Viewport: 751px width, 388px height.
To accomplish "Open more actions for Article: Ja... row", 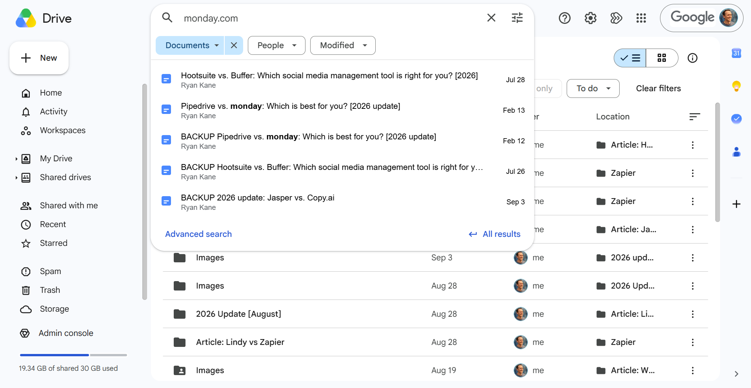I will 693,229.
